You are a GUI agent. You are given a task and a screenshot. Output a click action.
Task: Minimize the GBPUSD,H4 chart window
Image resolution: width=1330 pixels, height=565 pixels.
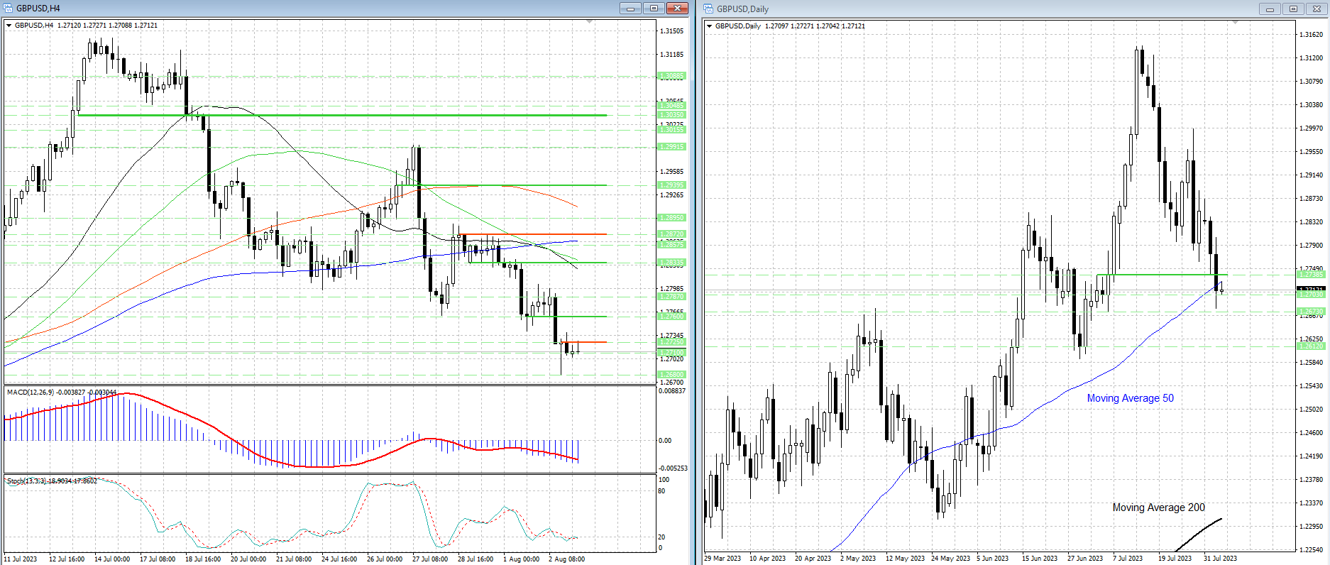(x=630, y=9)
